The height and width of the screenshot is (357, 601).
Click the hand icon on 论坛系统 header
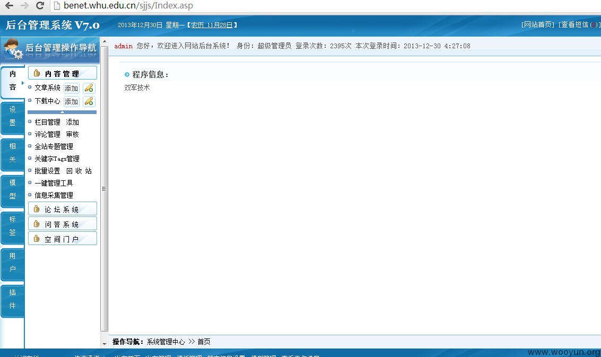(x=37, y=208)
